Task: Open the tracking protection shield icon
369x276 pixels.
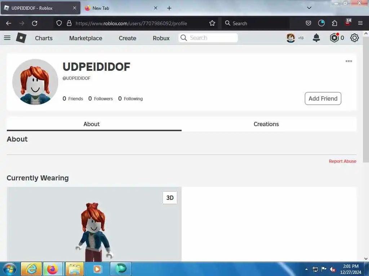Action: (59, 23)
